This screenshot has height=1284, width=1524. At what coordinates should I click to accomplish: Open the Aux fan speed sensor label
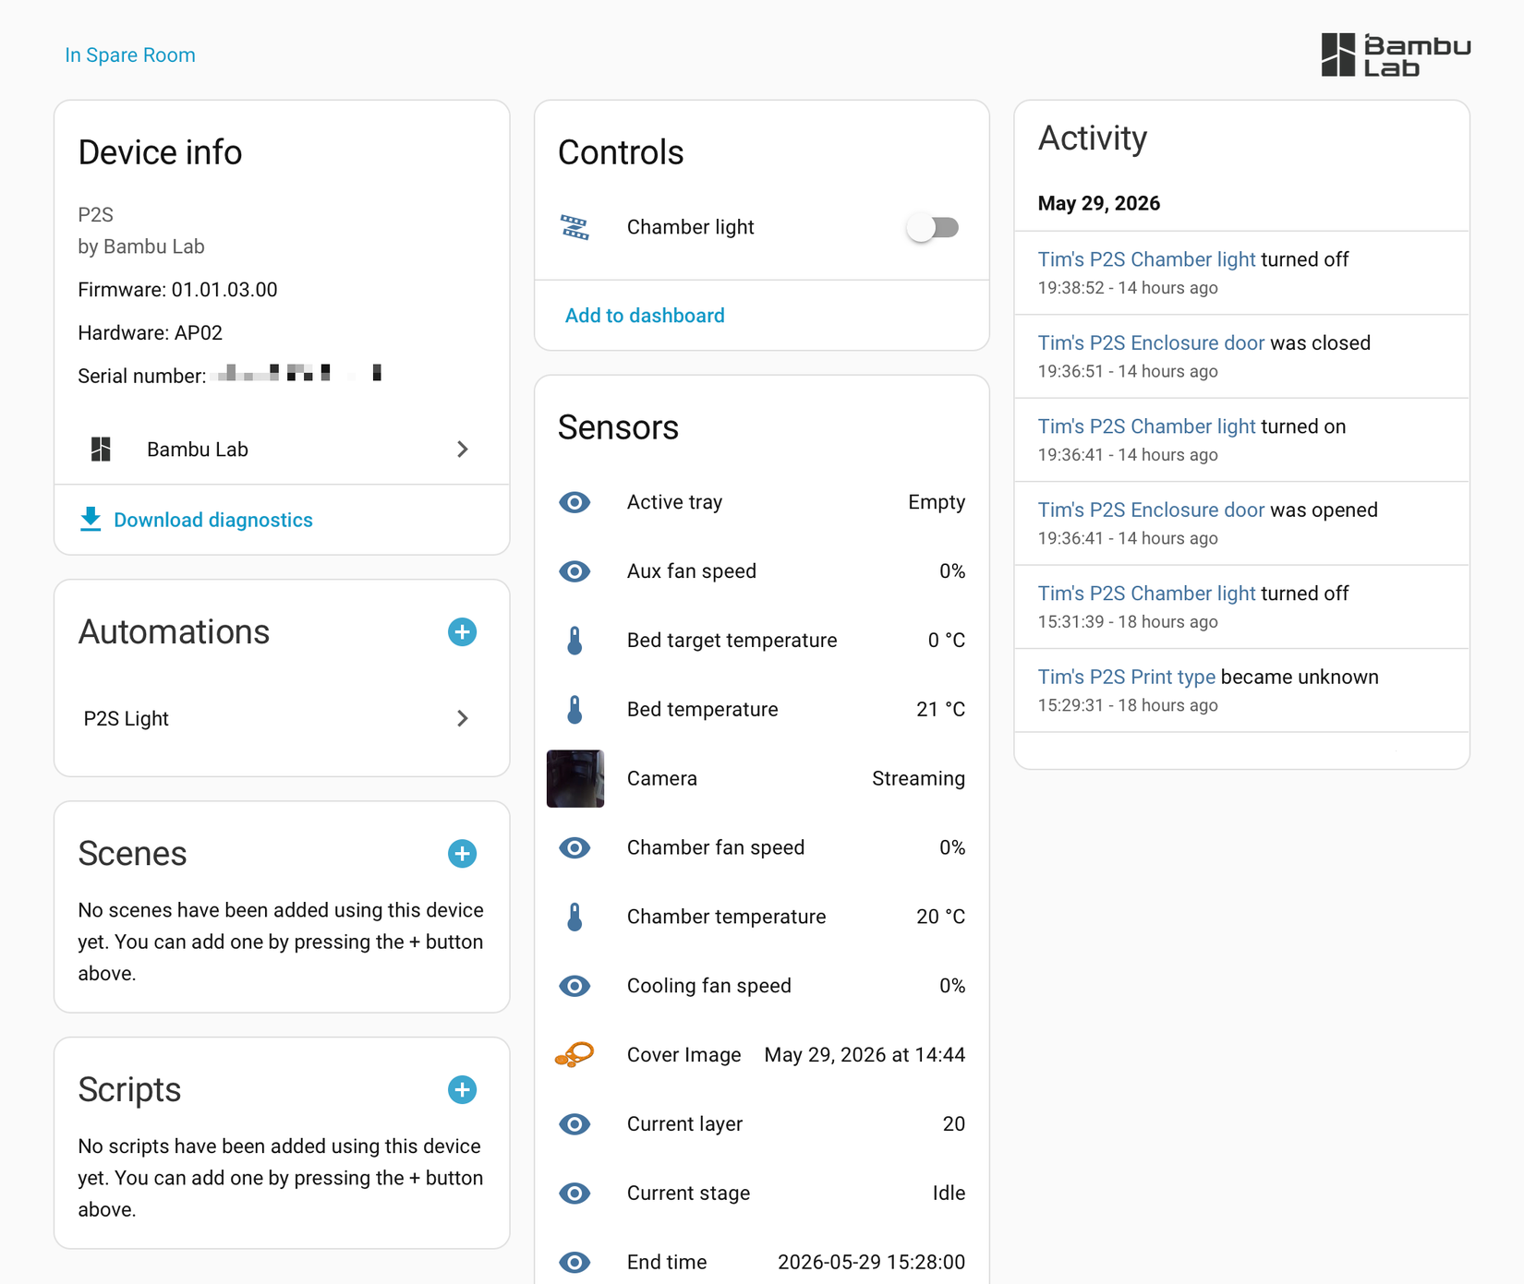(x=692, y=571)
